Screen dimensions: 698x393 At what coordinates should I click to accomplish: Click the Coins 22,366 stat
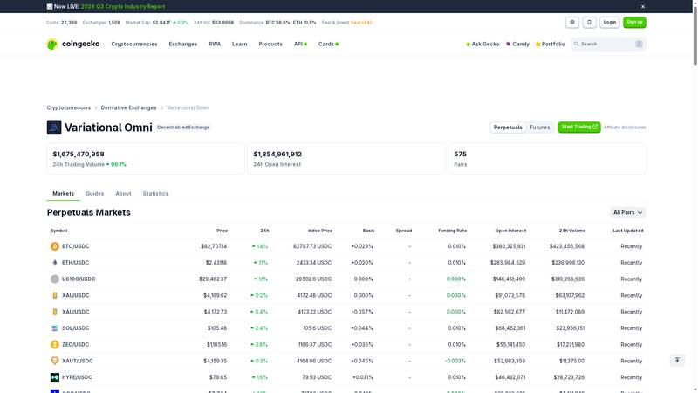tap(62, 23)
